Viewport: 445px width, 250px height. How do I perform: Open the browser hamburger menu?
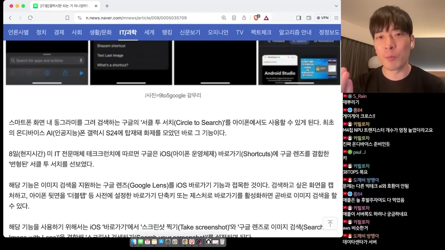click(x=336, y=18)
